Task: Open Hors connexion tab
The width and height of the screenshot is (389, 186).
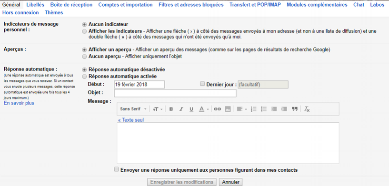Action: 20,13
